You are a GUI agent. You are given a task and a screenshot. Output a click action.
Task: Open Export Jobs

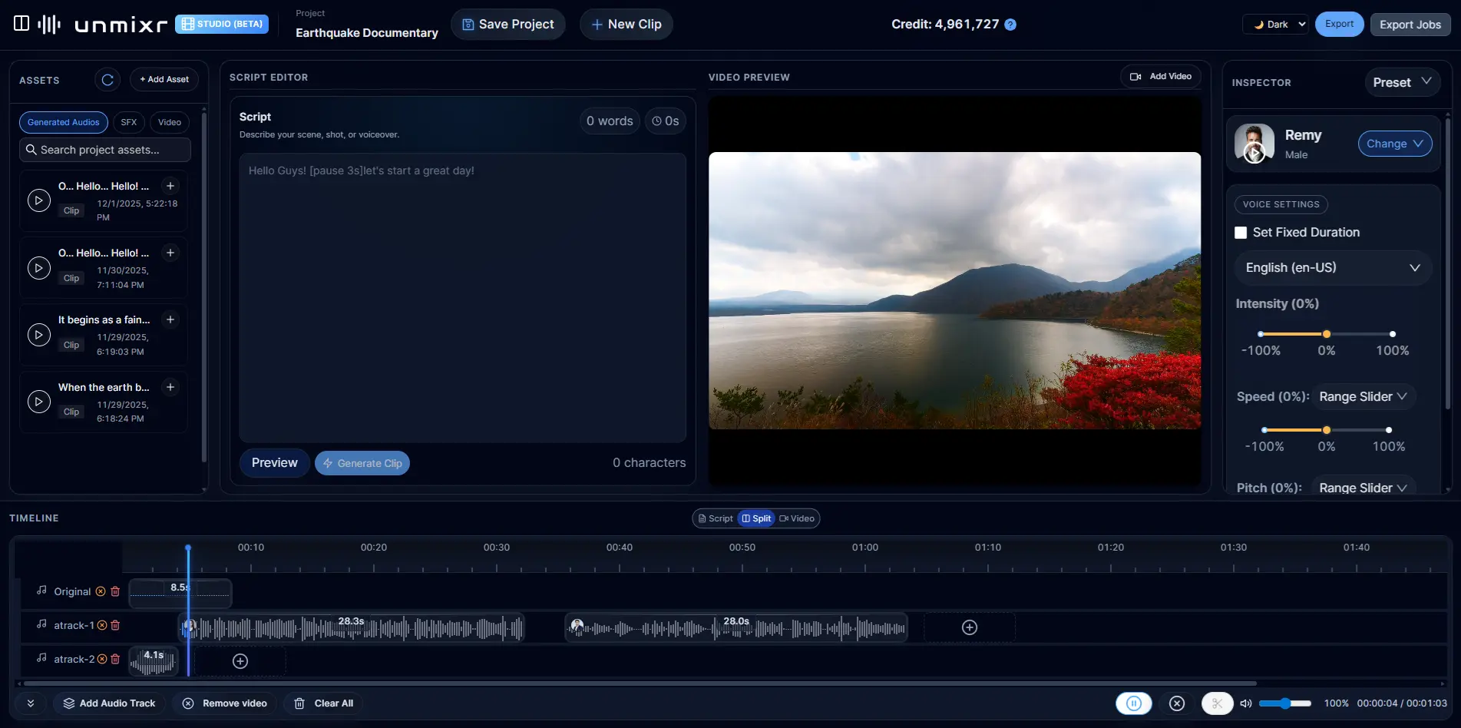pos(1410,24)
